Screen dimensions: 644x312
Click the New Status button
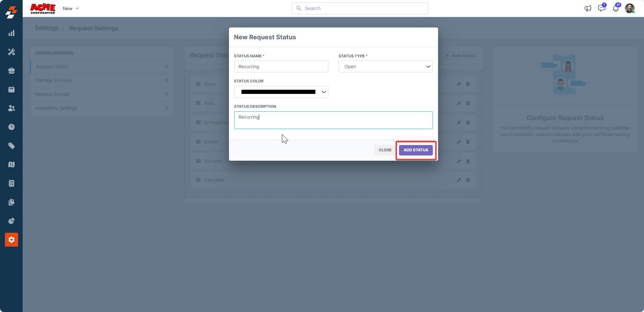(x=460, y=56)
